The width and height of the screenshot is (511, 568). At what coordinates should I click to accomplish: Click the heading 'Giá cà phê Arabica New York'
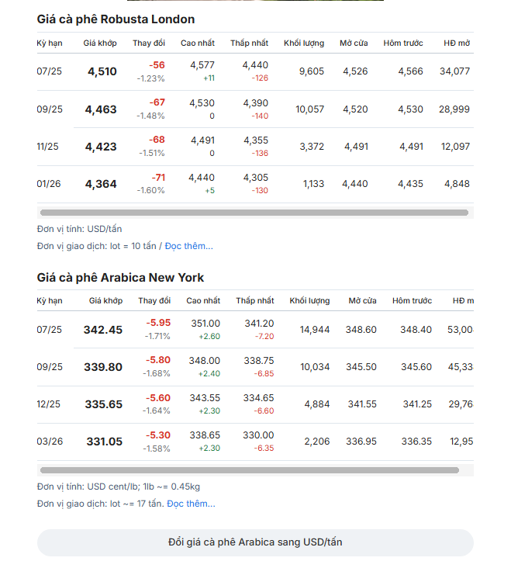pos(120,278)
